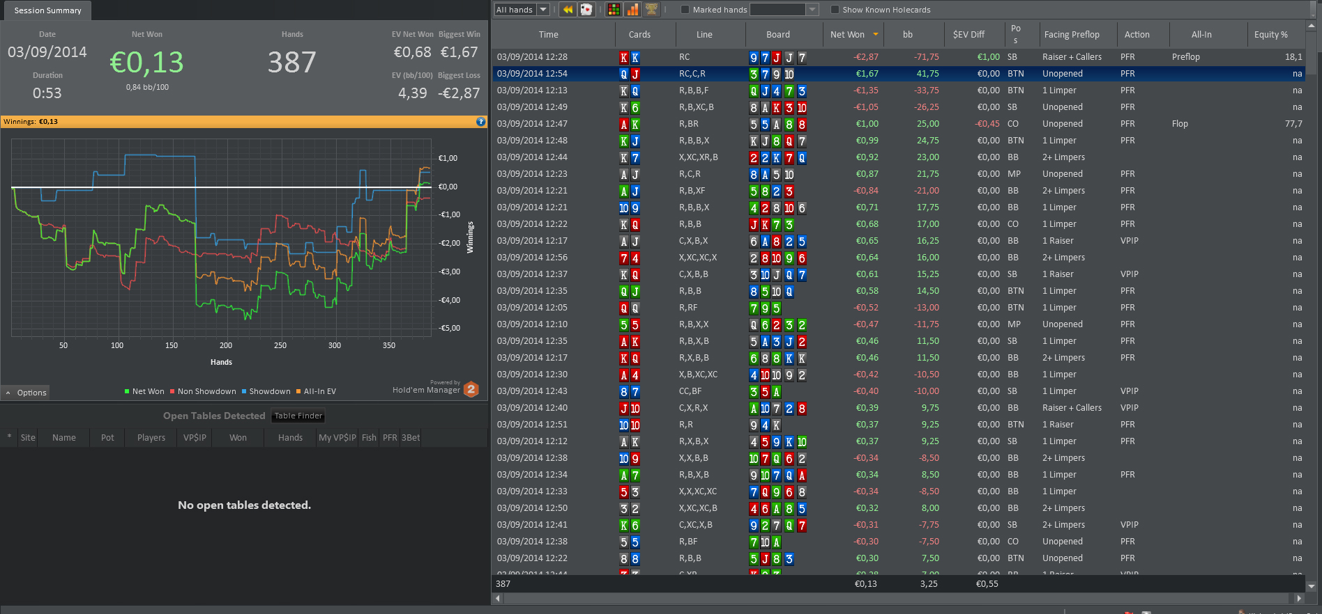Click the horizontal scrollbar right arrow

click(1298, 598)
